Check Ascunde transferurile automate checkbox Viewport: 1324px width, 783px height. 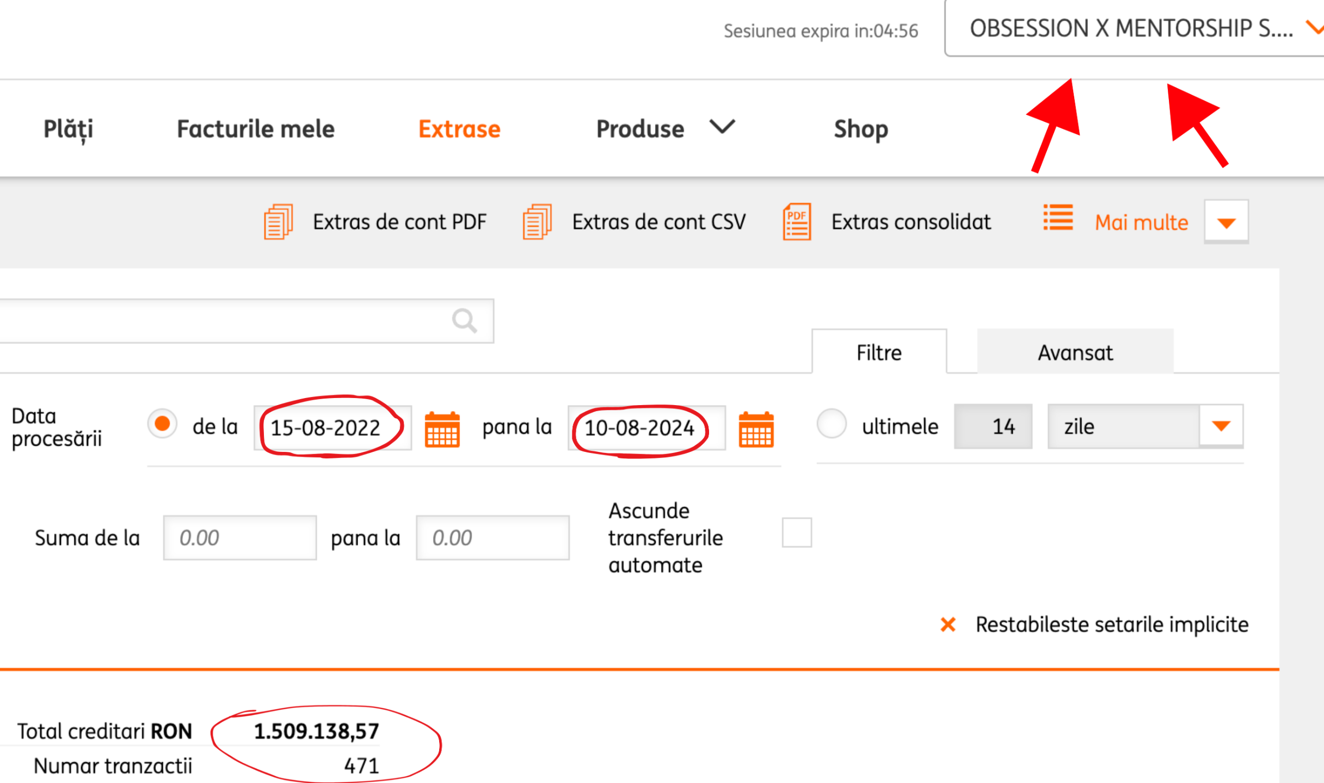[x=797, y=532]
